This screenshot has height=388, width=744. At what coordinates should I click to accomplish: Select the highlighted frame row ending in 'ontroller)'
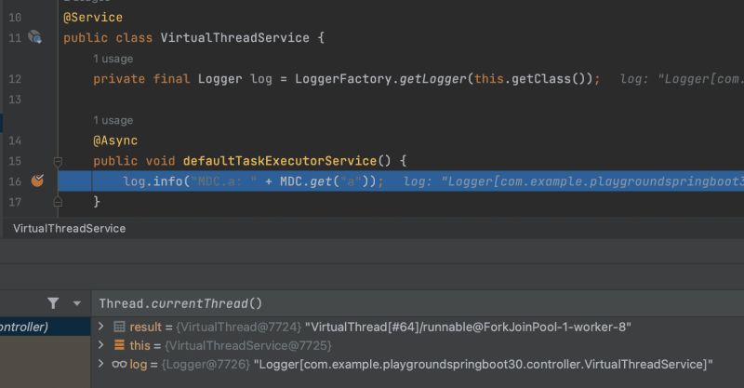(x=45, y=327)
